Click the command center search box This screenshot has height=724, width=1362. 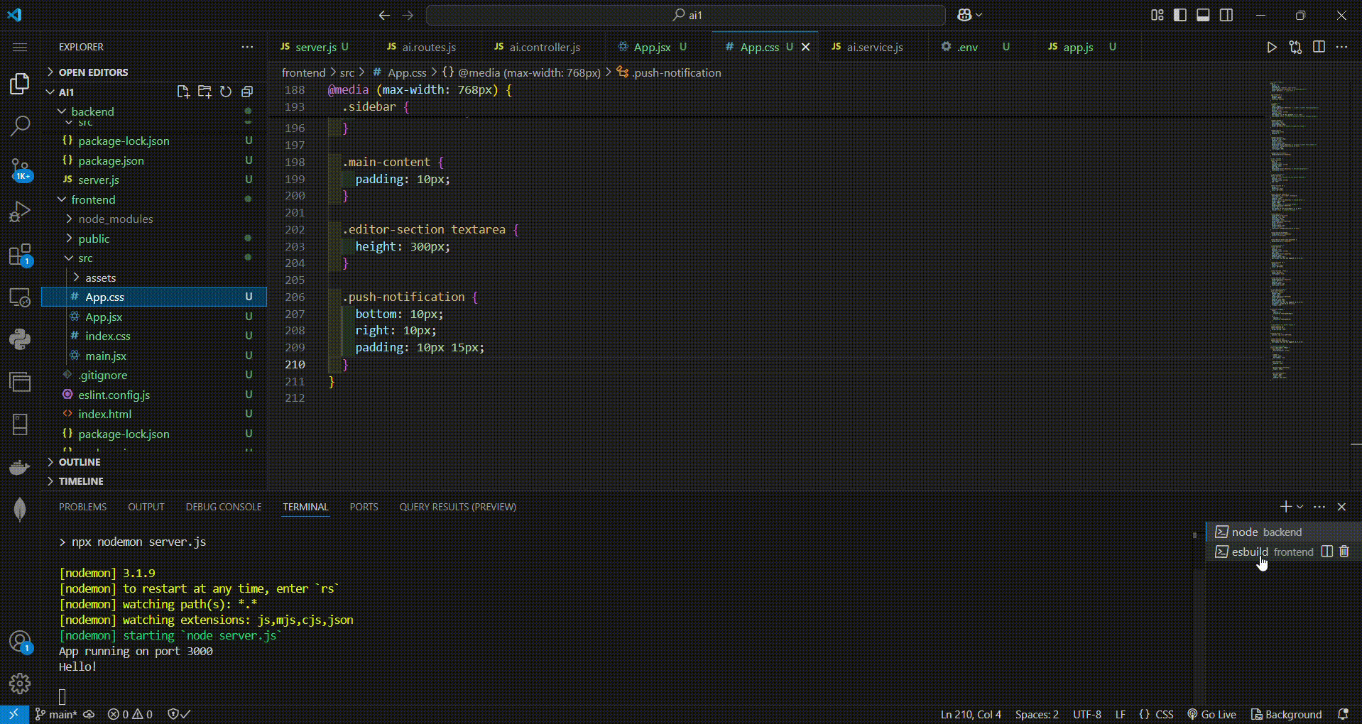click(686, 15)
